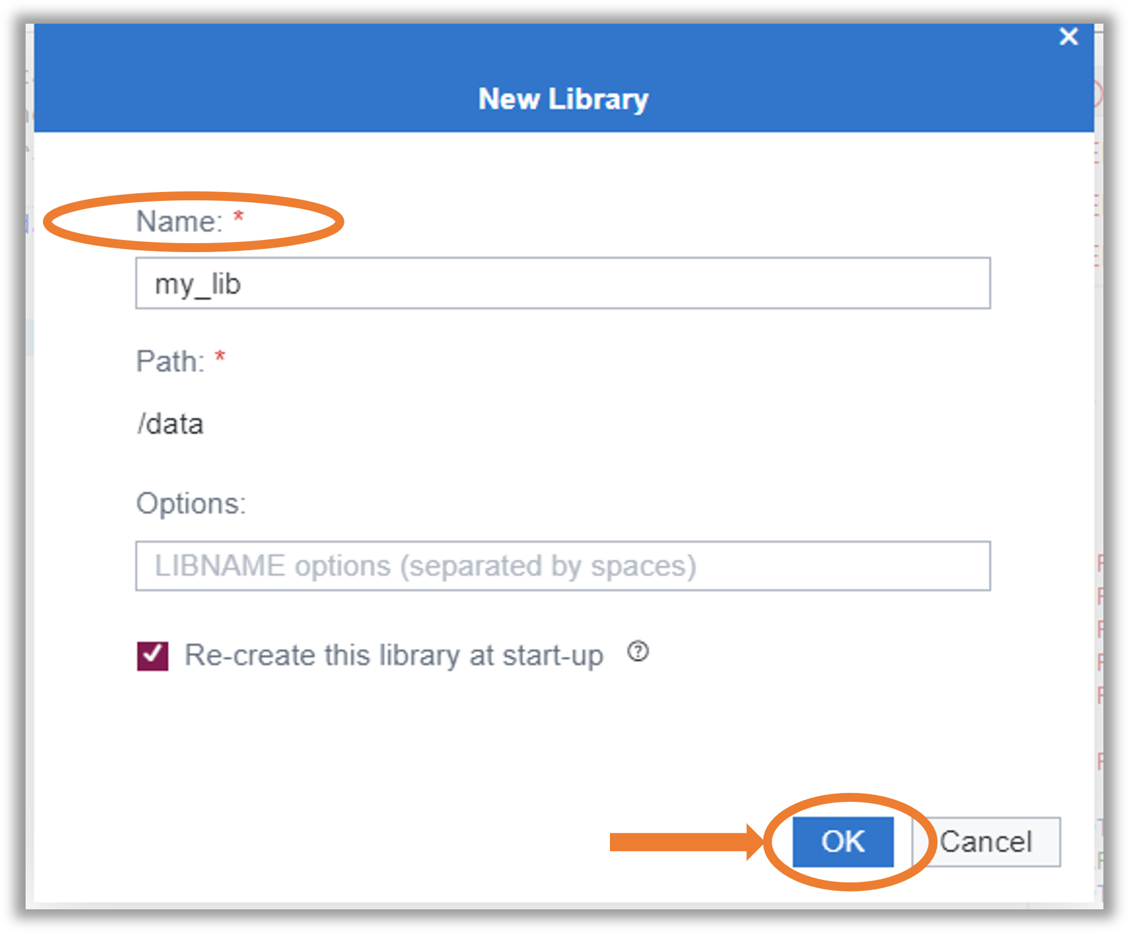
Task: Open help for the re-create library option
Action: [x=639, y=653]
